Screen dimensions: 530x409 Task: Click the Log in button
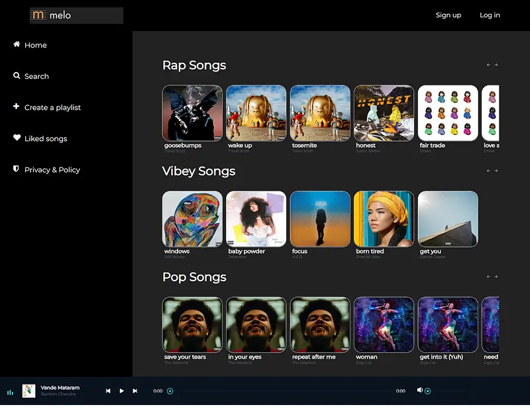(490, 15)
